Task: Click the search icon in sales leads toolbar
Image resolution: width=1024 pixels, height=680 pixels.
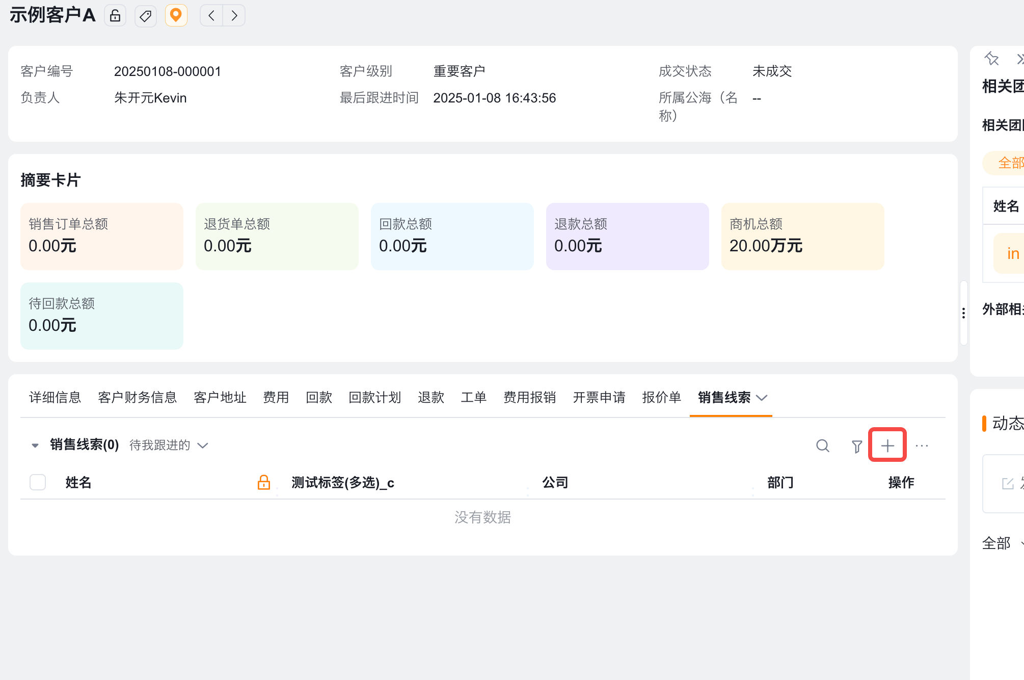Action: (x=823, y=446)
